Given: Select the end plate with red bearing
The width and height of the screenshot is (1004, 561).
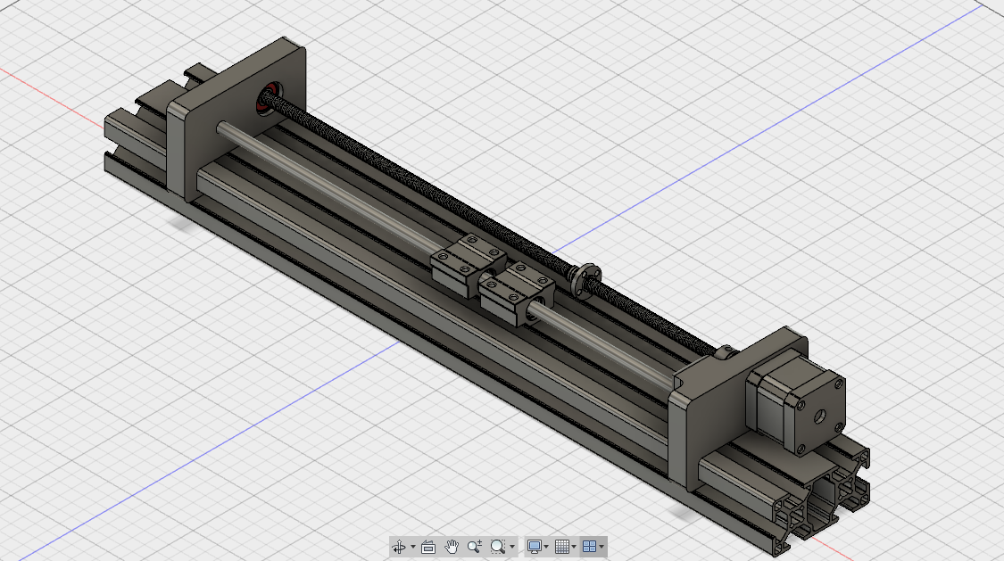Looking at the screenshot, I should [238, 119].
